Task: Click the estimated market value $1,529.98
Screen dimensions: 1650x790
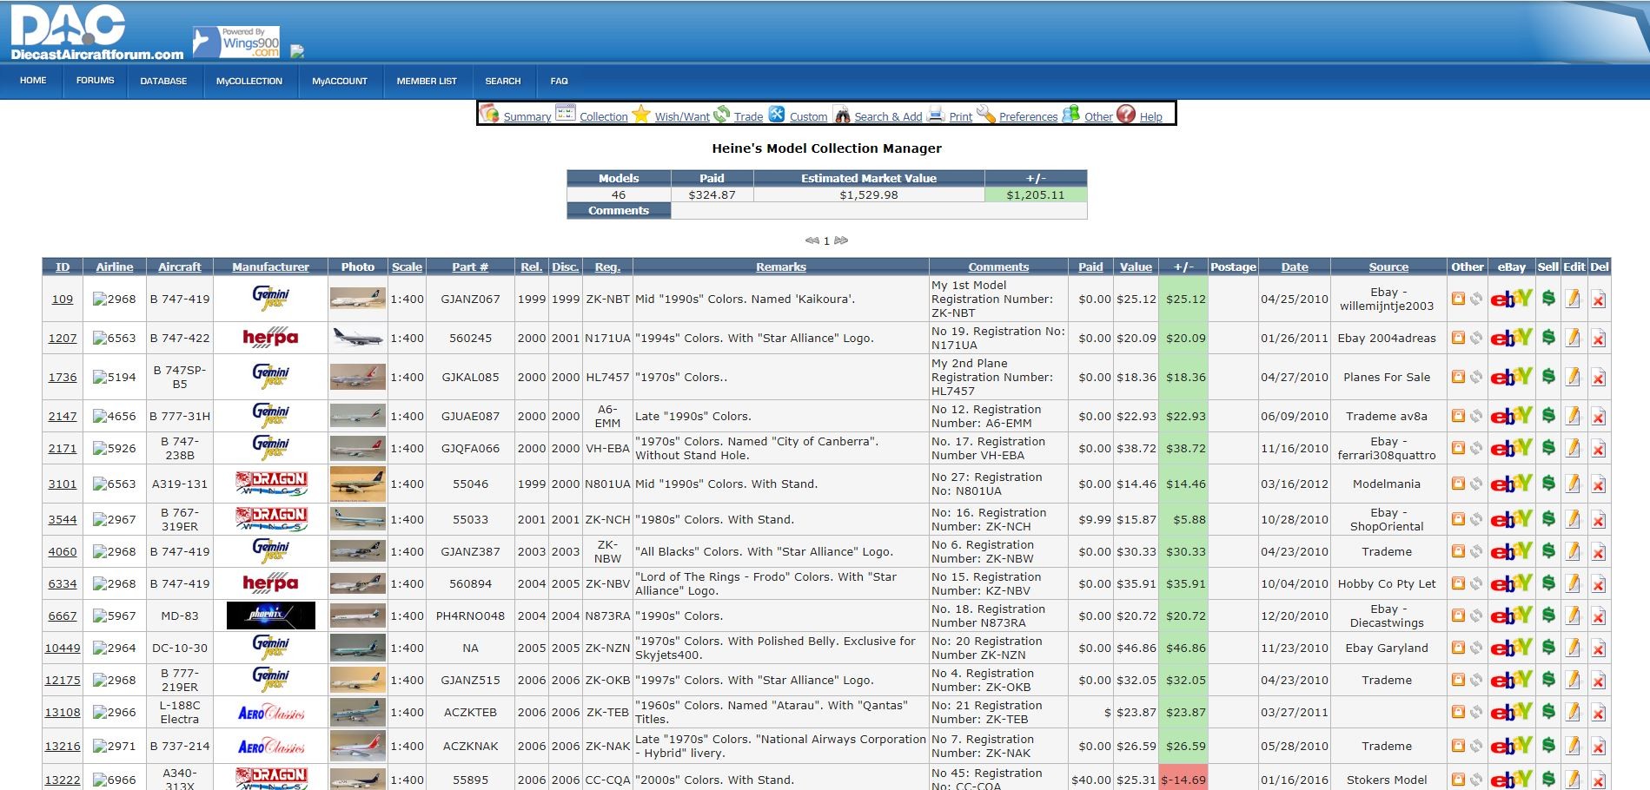Action: point(869,195)
